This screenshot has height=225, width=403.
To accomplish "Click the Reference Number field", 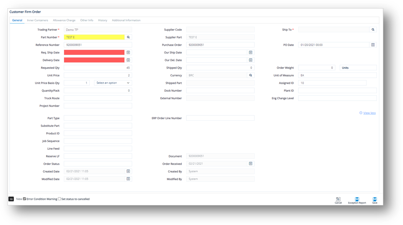I will click(x=98, y=45).
